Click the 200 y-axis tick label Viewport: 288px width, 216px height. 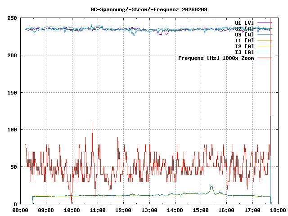coord(12,55)
